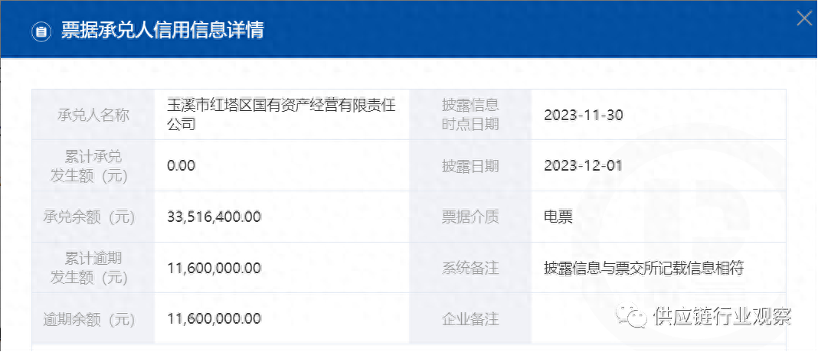The image size is (818, 352).
Task: Click the 披露信息时点日期 label
Action: (470, 115)
